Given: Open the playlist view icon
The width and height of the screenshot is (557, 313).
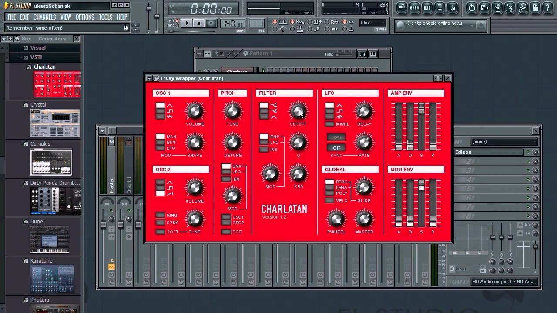Looking at the screenshot, I should 402,7.
